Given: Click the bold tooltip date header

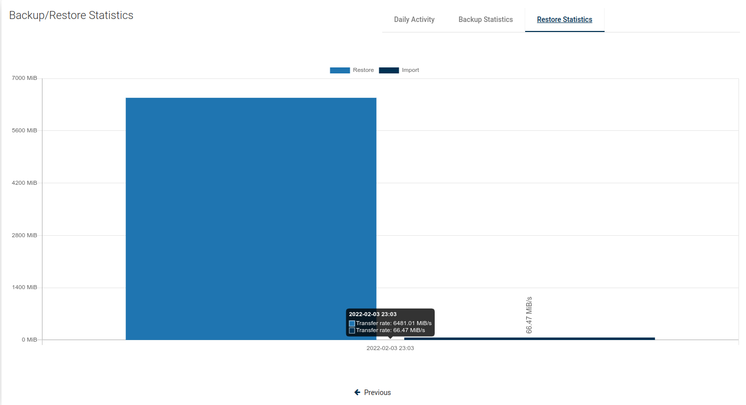Looking at the screenshot, I should point(372,314).
